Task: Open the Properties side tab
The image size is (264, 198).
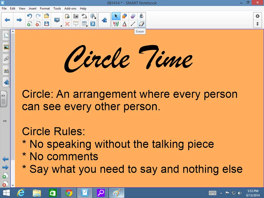Action: [x=6, y=71]
